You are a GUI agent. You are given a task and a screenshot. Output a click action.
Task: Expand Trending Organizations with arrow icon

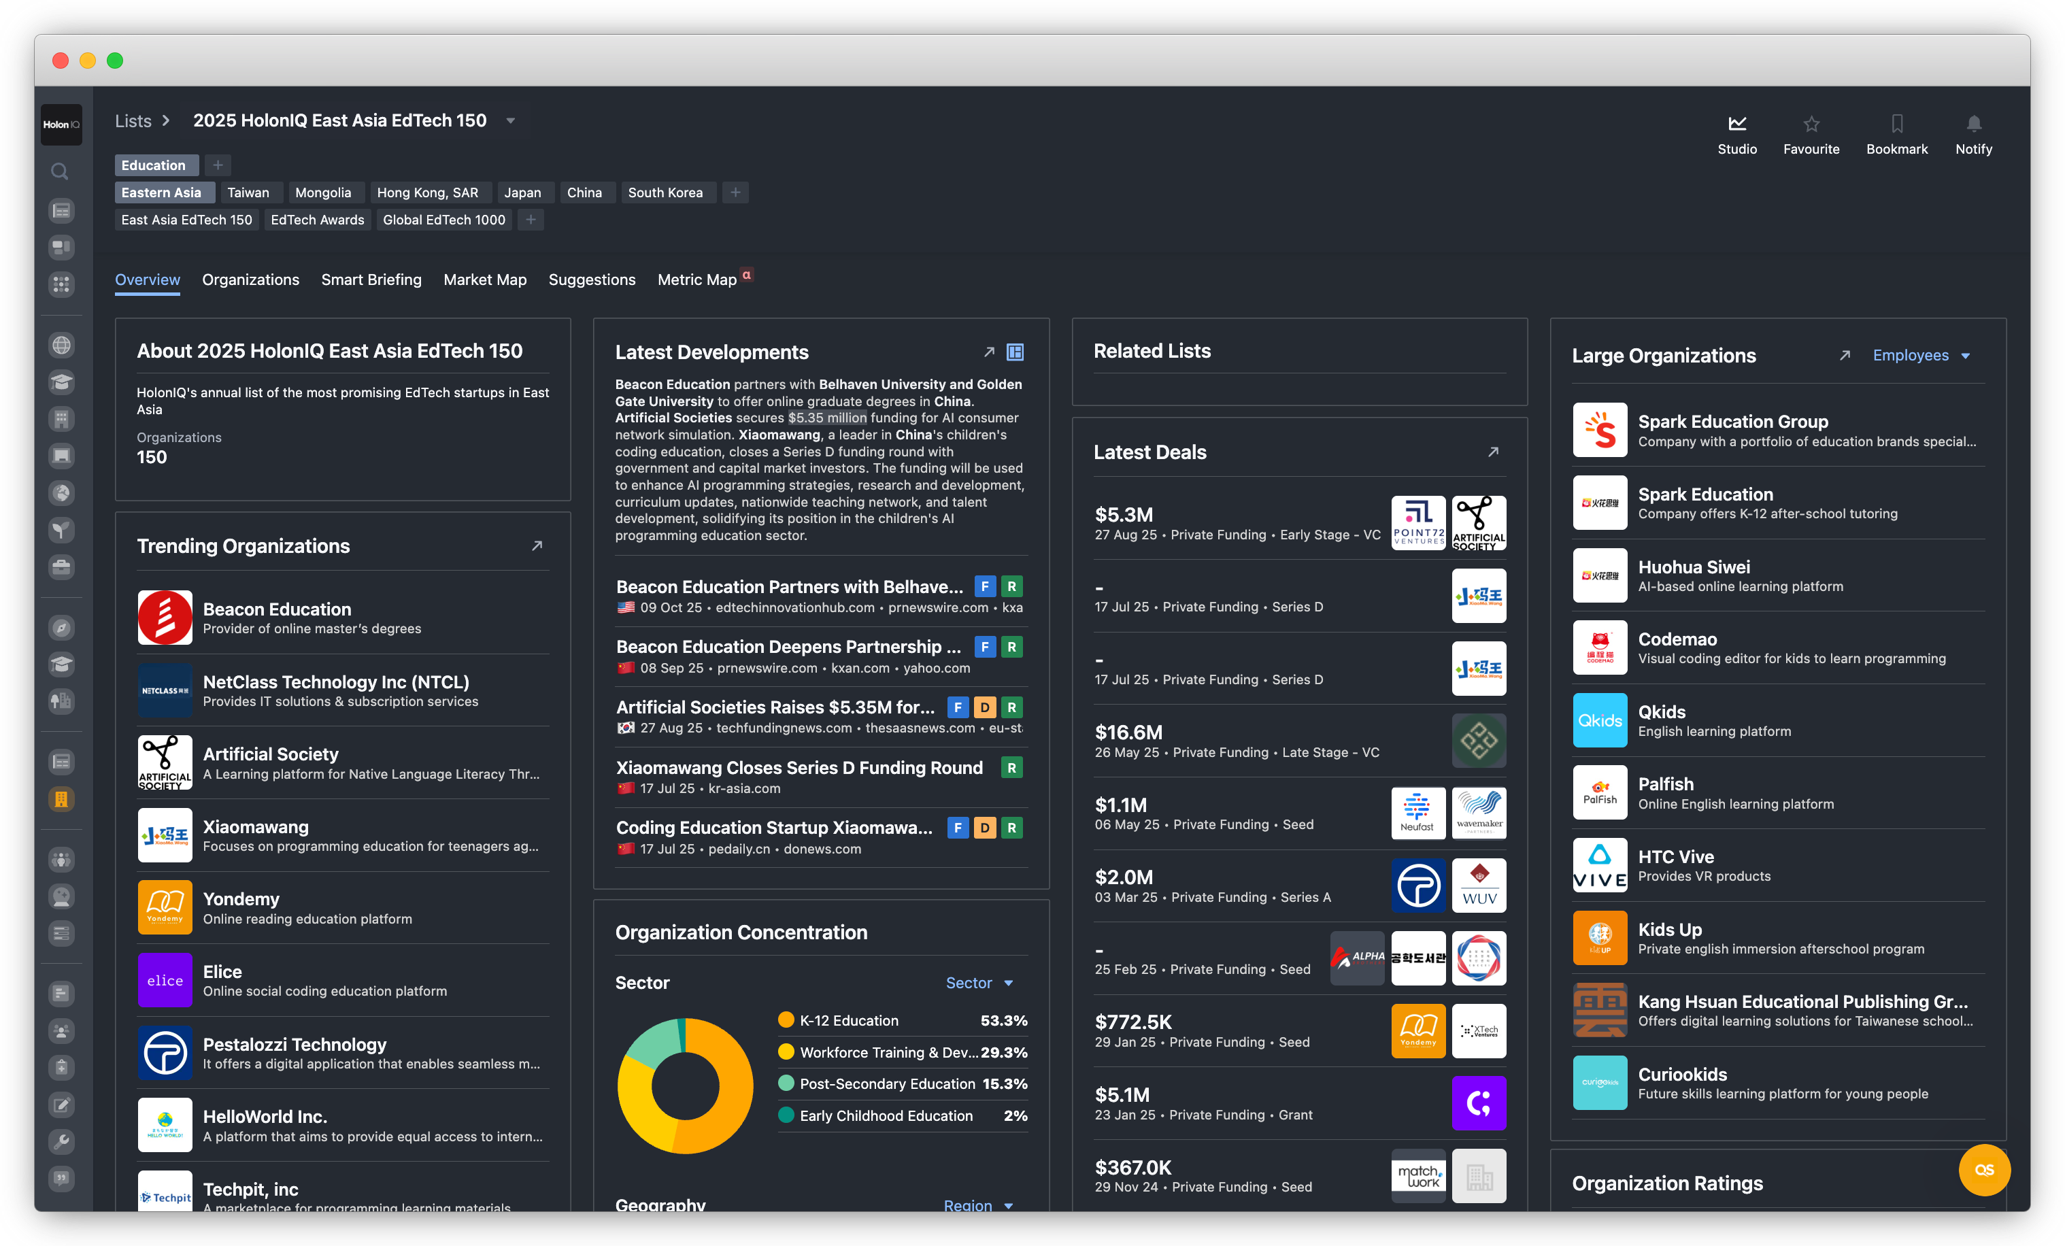537,545
